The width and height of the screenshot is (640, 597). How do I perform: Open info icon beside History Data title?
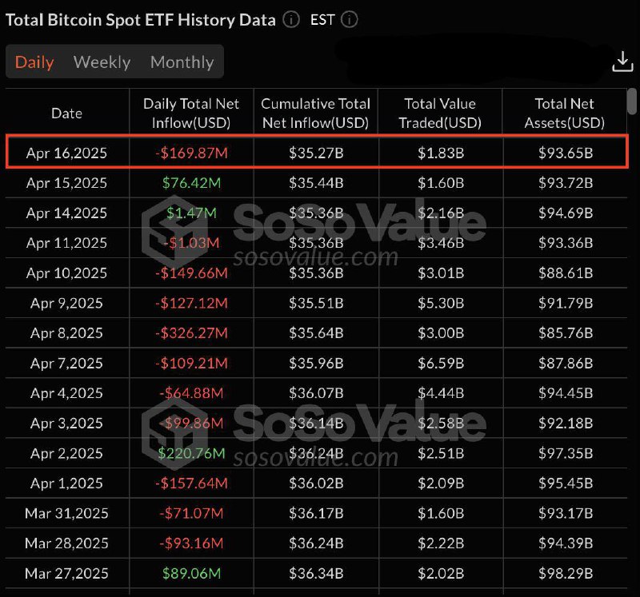pos(291,19)
